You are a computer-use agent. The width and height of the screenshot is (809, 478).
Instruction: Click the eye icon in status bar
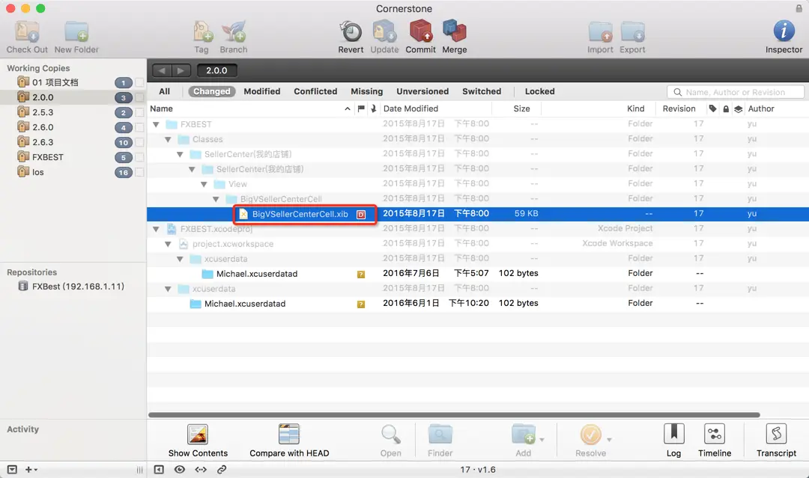[180, 469]
